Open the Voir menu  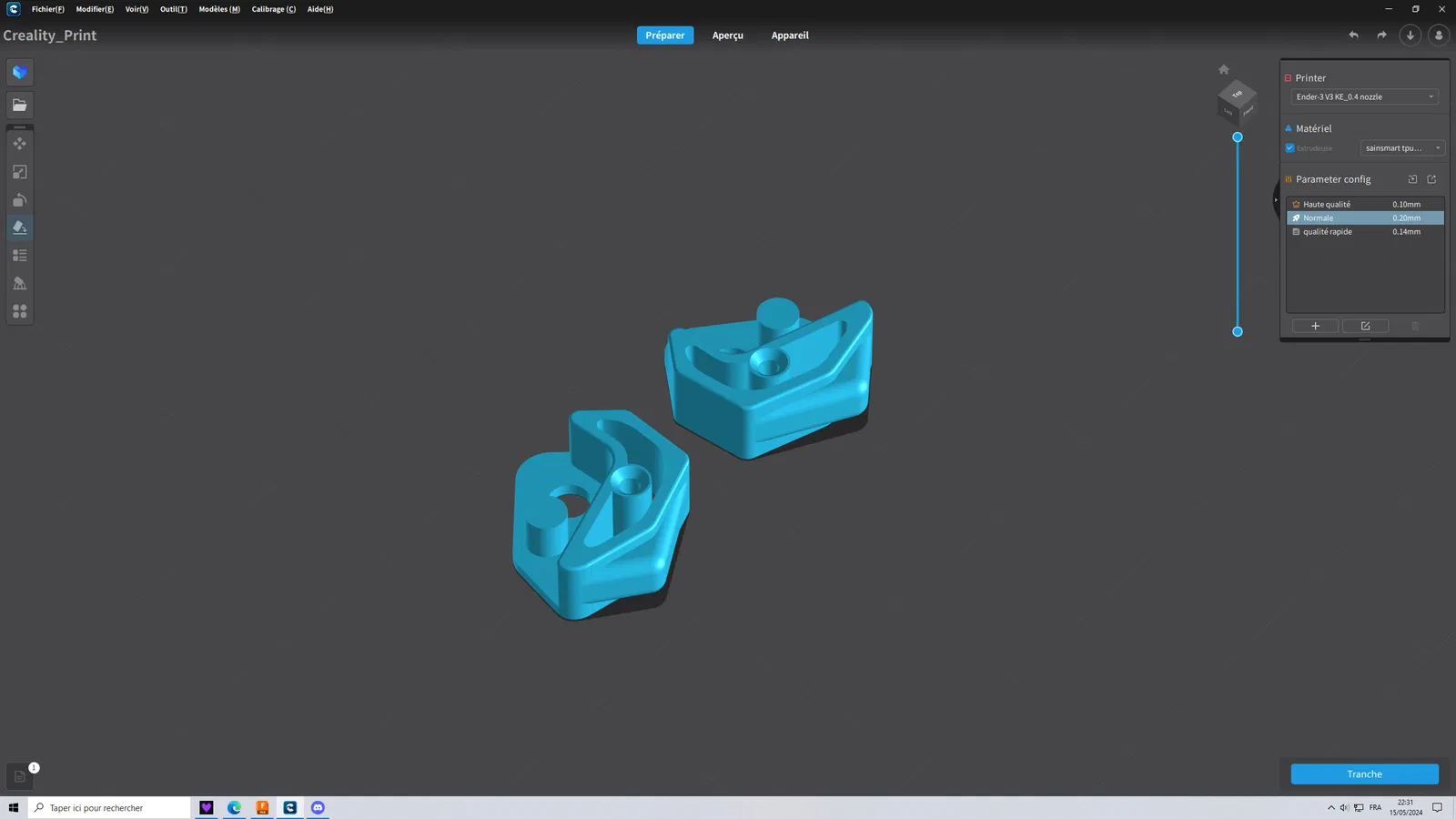(136, 9)
